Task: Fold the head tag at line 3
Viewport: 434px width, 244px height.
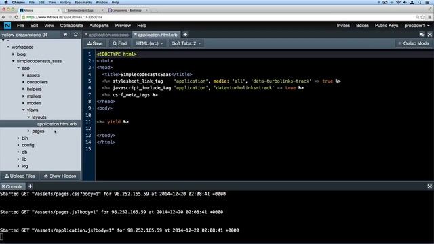Action: pos(94,68)
